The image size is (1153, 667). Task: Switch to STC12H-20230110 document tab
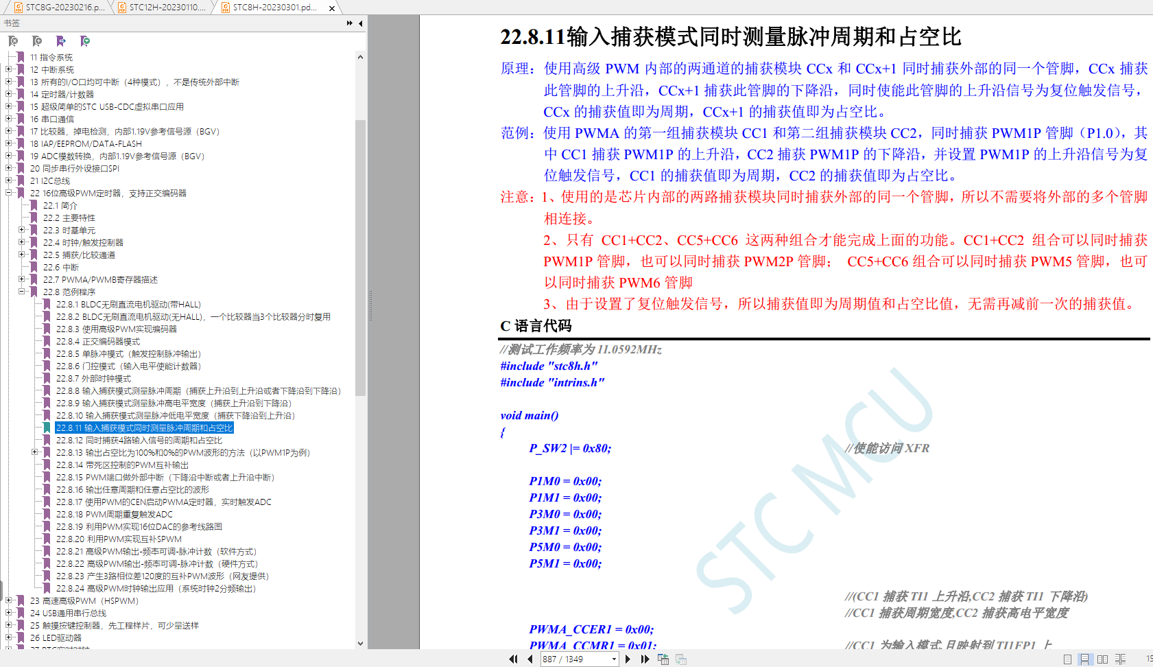click(163, 8)
